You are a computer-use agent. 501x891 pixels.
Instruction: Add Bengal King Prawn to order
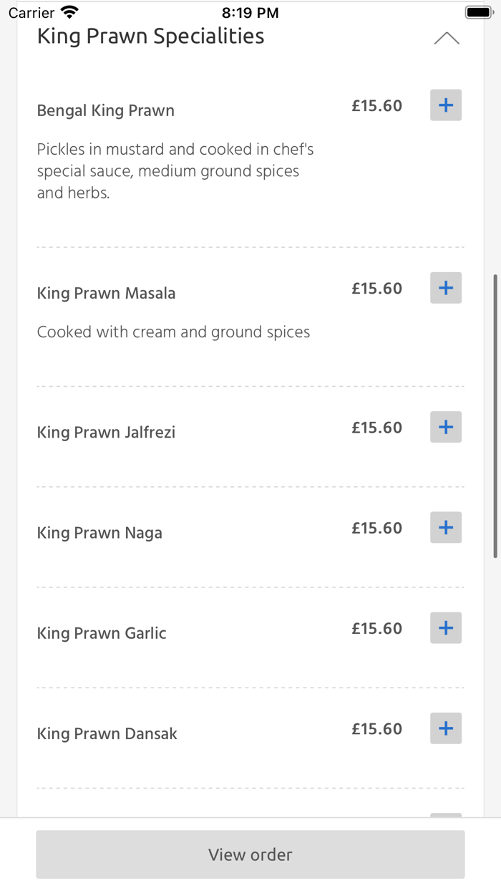pyautogui.click(x=446, y=105)
